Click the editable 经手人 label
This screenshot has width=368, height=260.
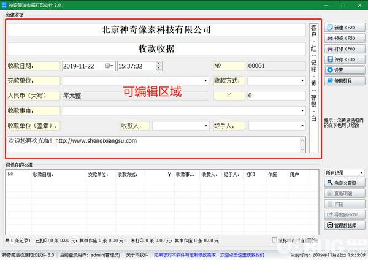[229, 126]
